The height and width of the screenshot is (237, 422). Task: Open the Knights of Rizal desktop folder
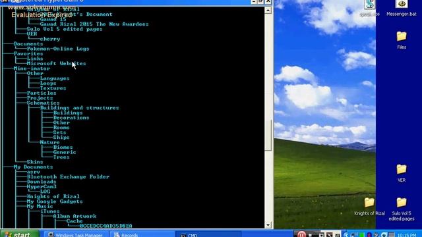click(369, 207)
